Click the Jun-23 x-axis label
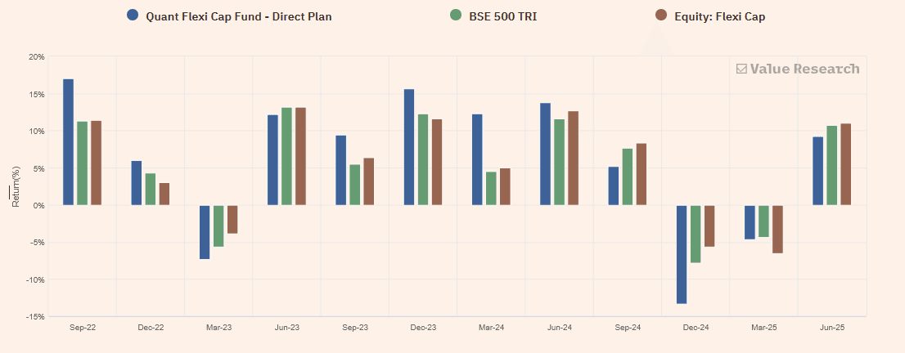Screen dimensions: 905x353 pos(287,327)
